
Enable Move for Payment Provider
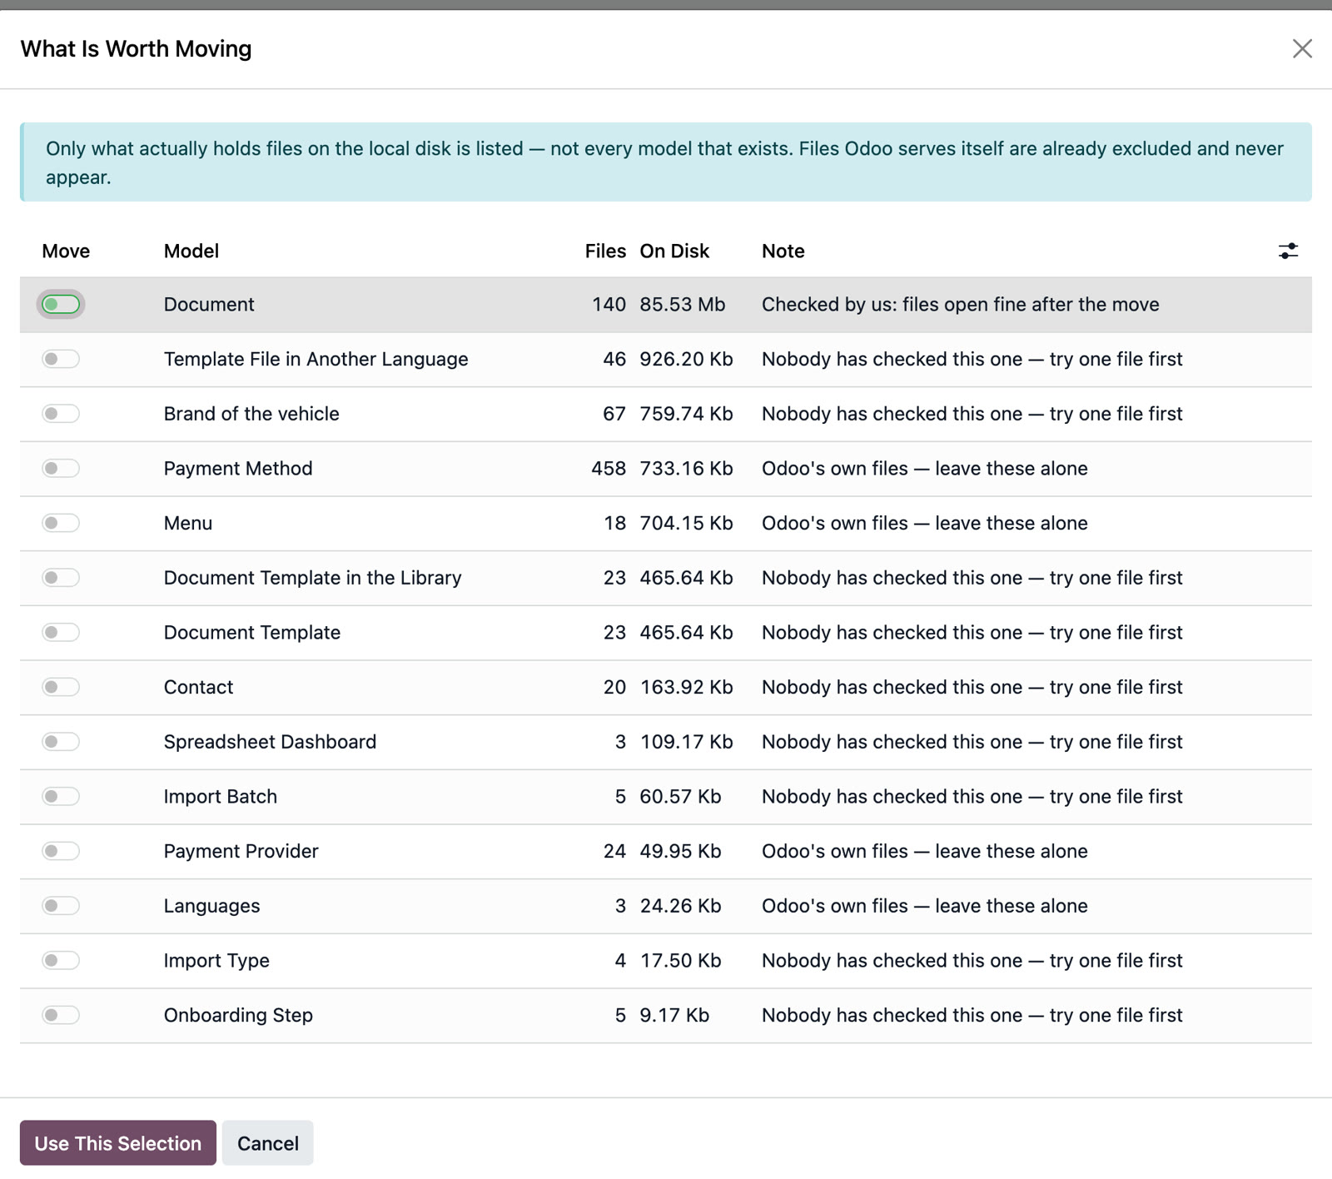(x=61, y=851)
